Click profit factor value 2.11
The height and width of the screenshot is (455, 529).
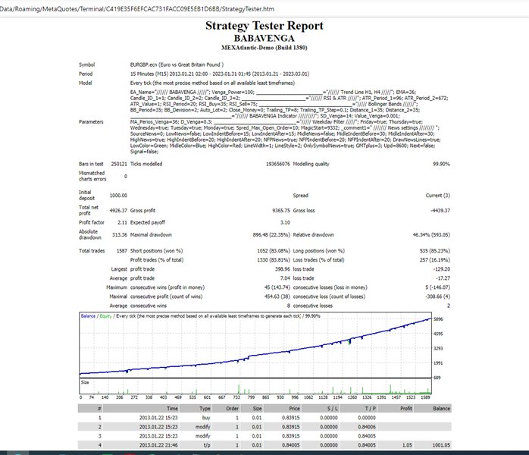(x=122, y=222)
